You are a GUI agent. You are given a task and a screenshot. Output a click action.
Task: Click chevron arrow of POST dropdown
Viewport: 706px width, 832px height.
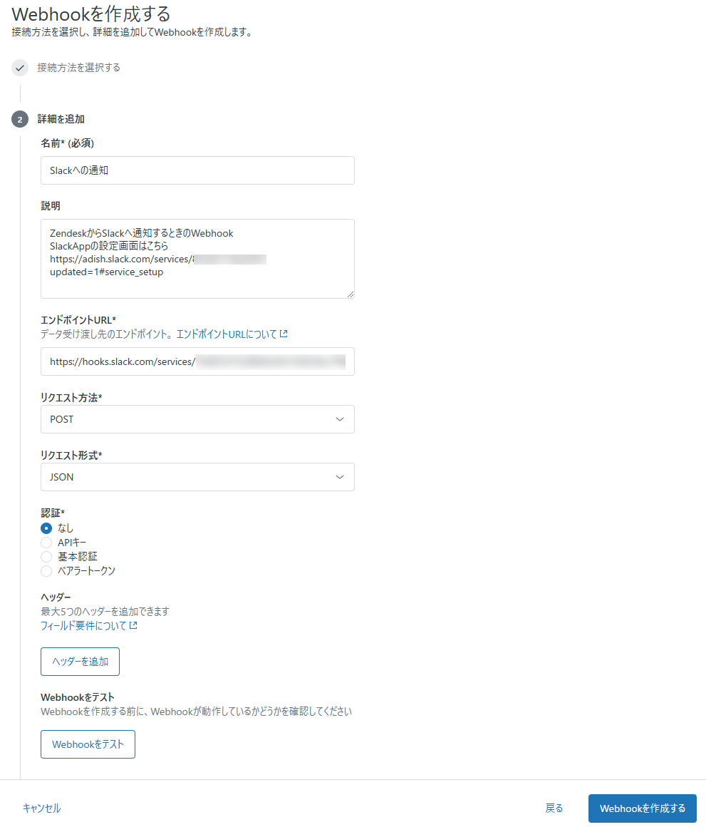(x=340, y=419)
